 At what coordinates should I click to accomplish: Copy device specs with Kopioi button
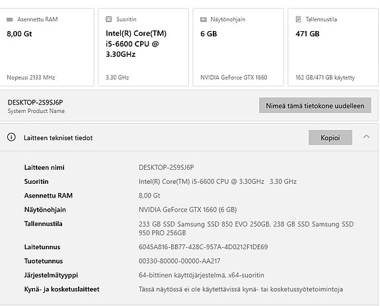pos(330,137)
